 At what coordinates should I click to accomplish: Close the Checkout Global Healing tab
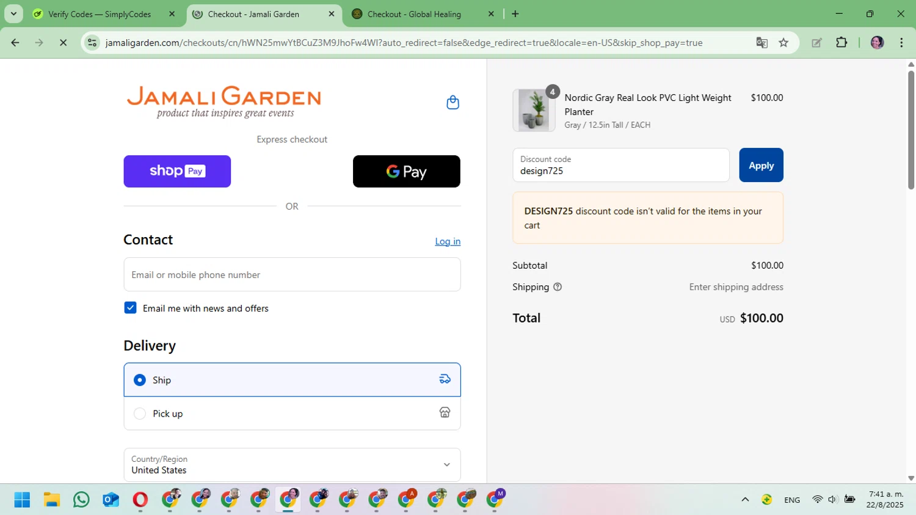pyautogui.click(x=491, y=14)
